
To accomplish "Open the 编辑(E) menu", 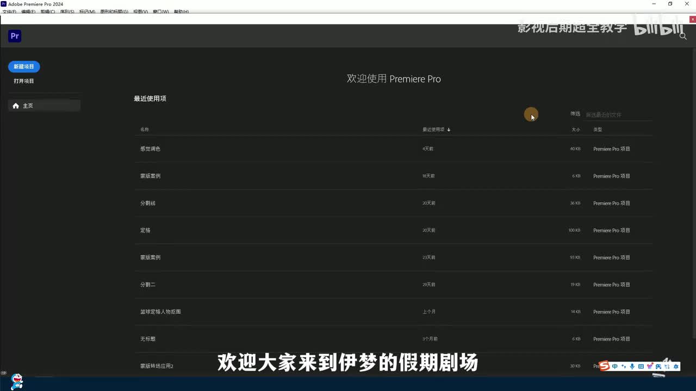I will (28, 11).
